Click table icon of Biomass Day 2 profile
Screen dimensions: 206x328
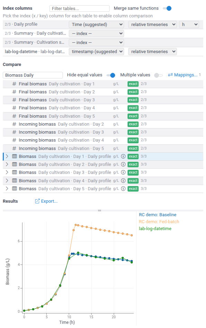(15, 164)
